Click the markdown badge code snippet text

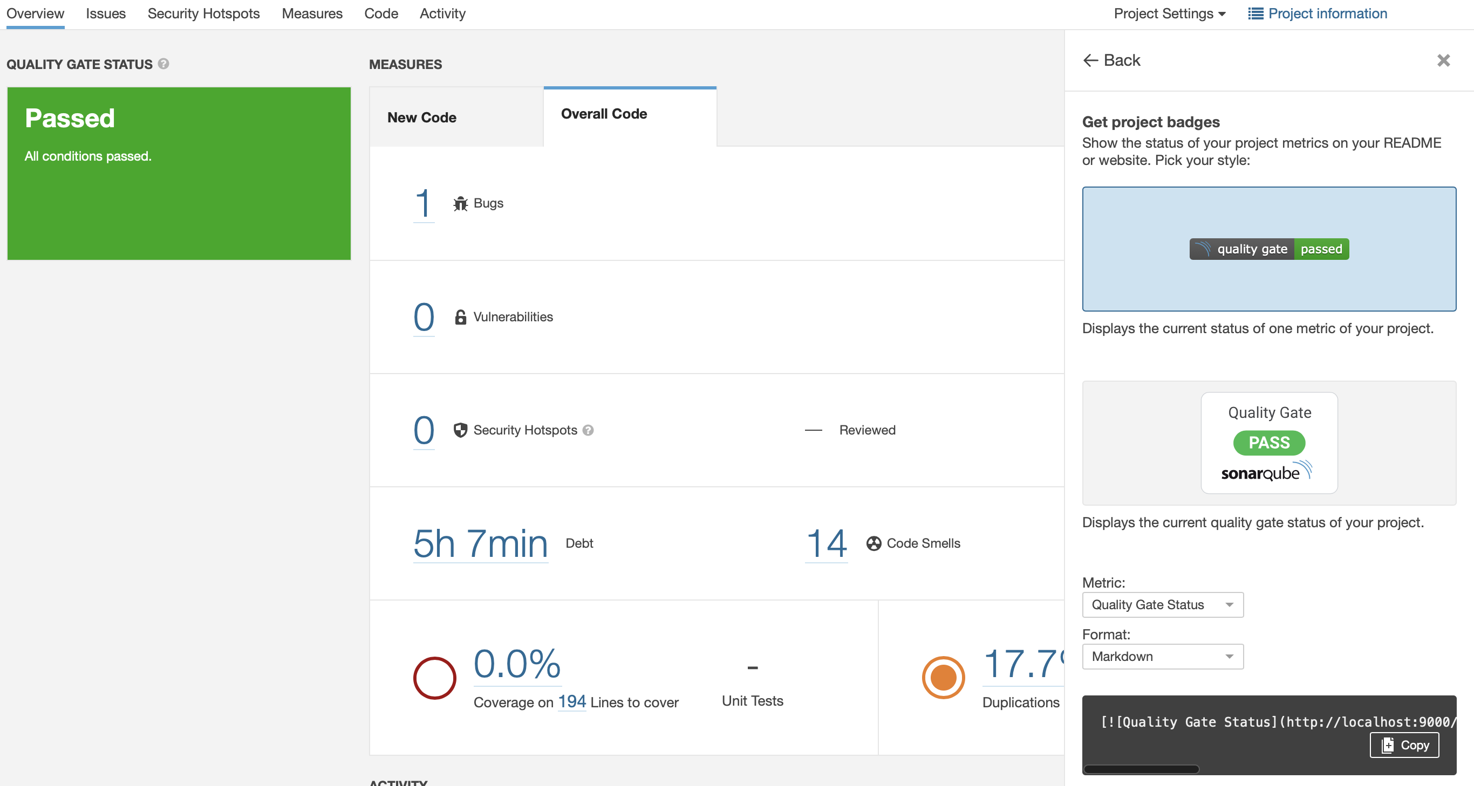click(x=1278, y=721)
